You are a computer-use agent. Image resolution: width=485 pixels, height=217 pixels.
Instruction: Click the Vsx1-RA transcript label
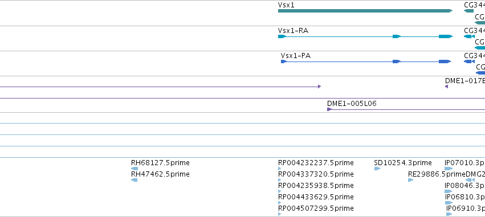[294, 31]
